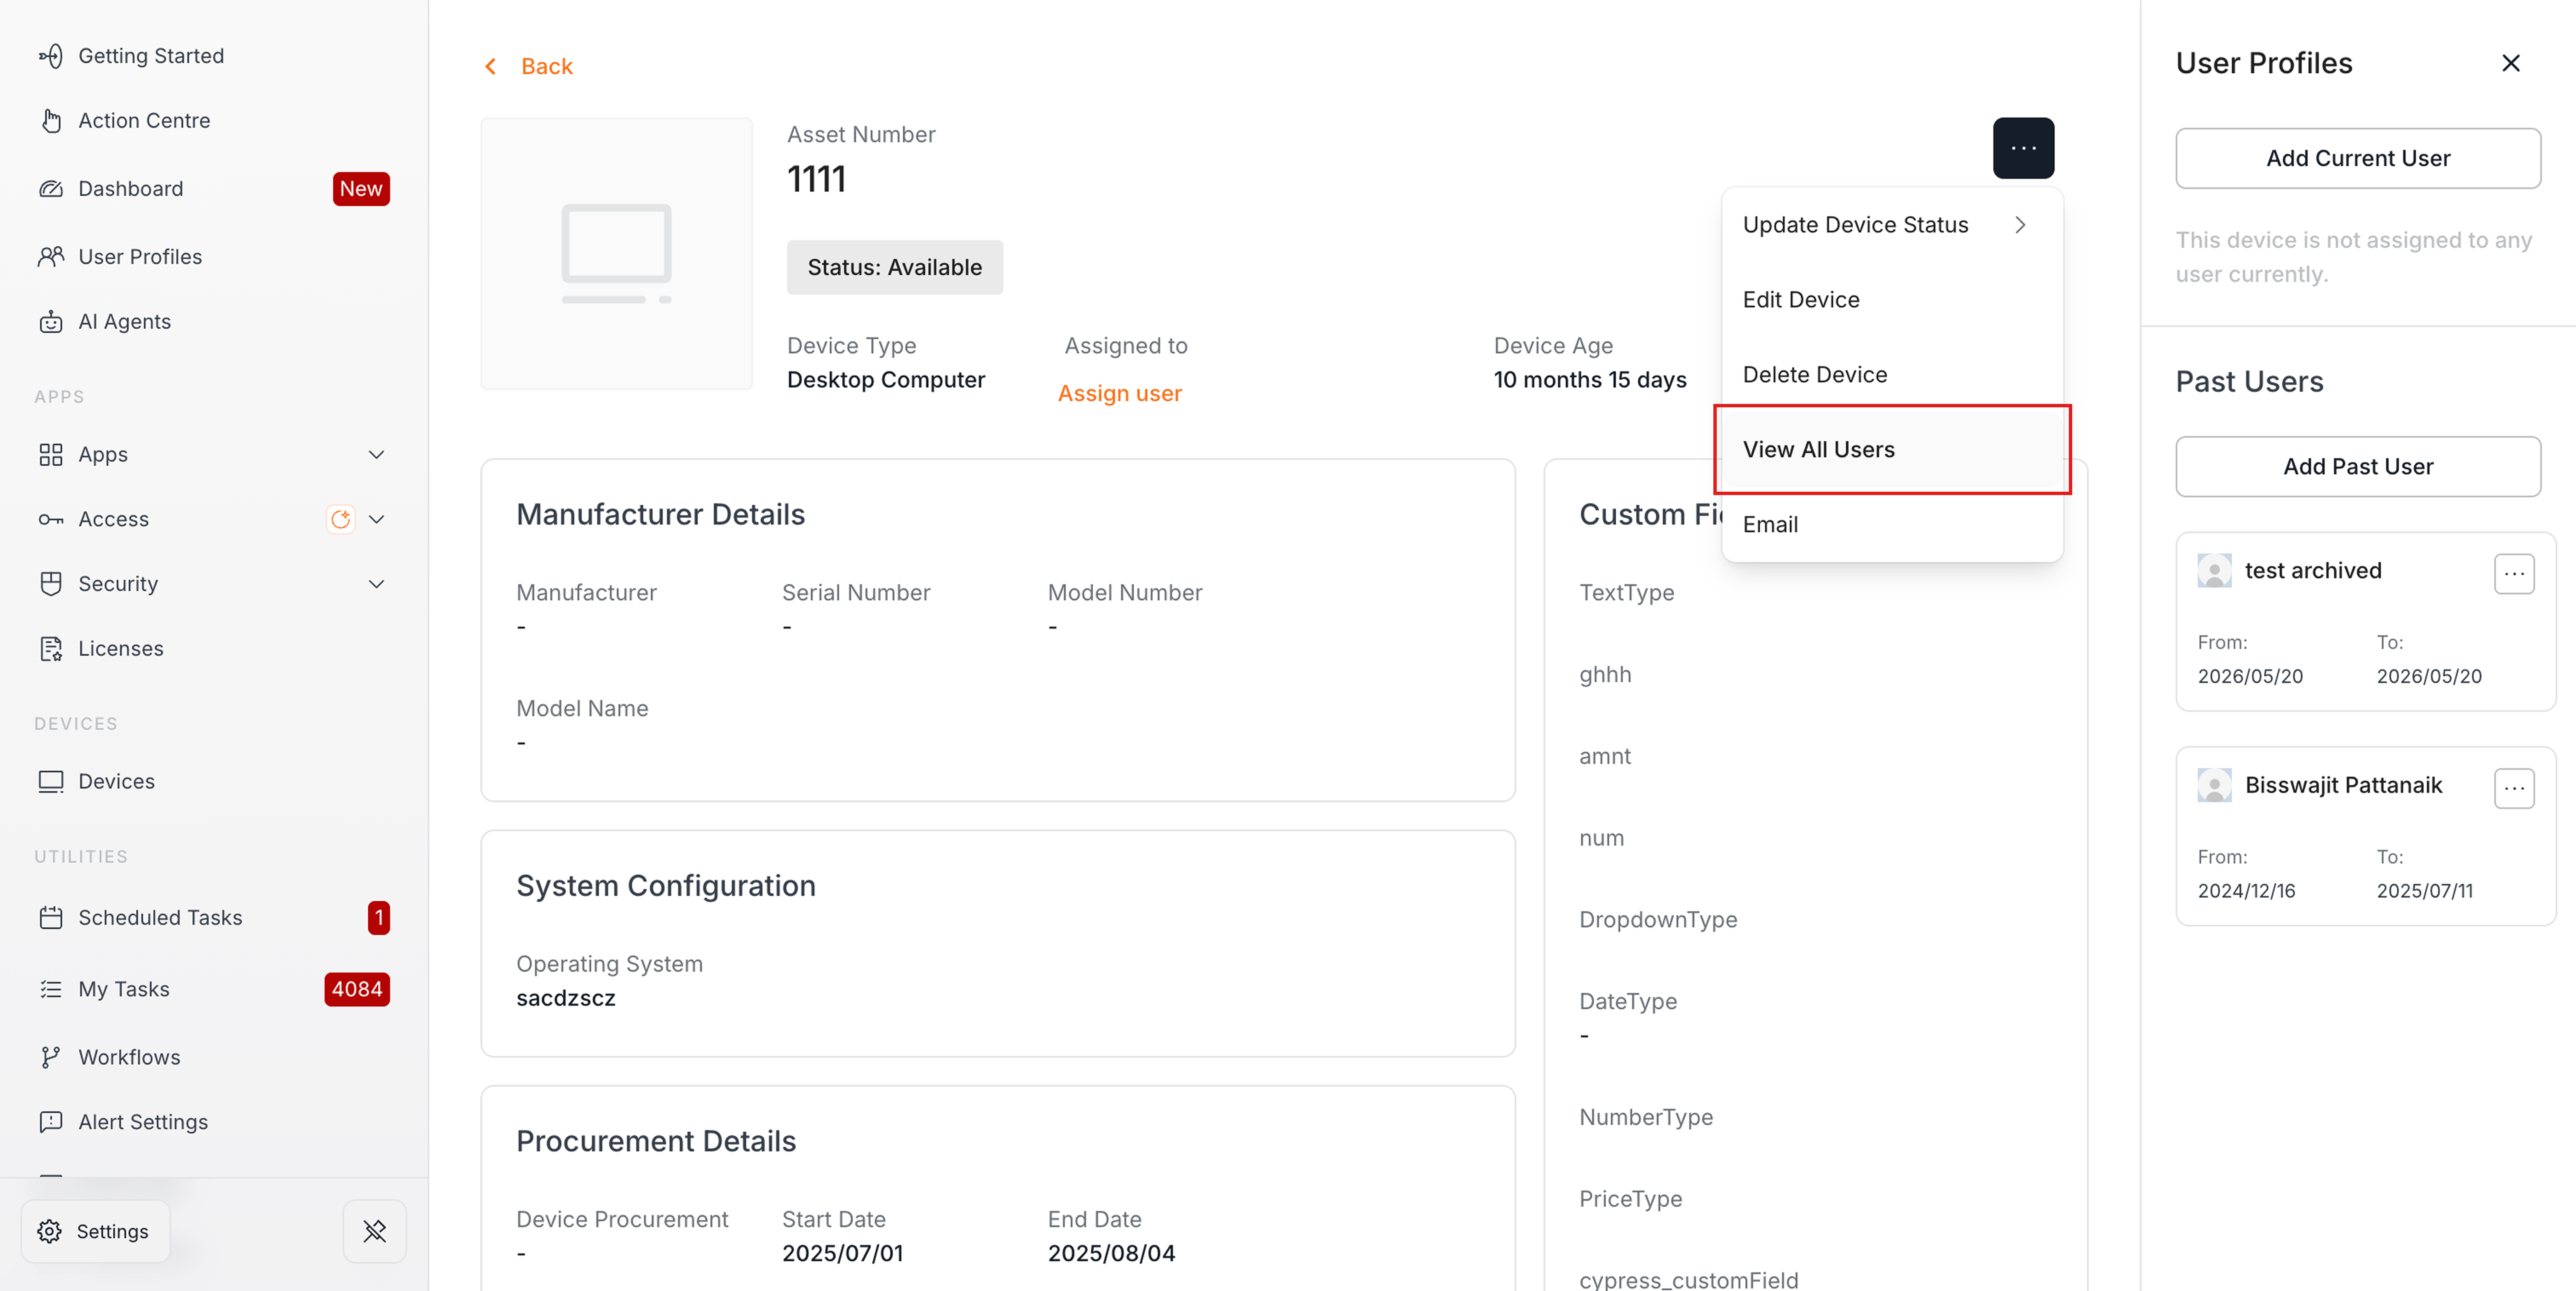Click the orange refresh icon beside Access
This screenshot has width=2576, height=1291.
tap(341, 520)
